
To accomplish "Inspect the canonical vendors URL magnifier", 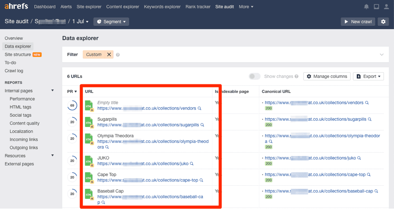I will (367, 103).
